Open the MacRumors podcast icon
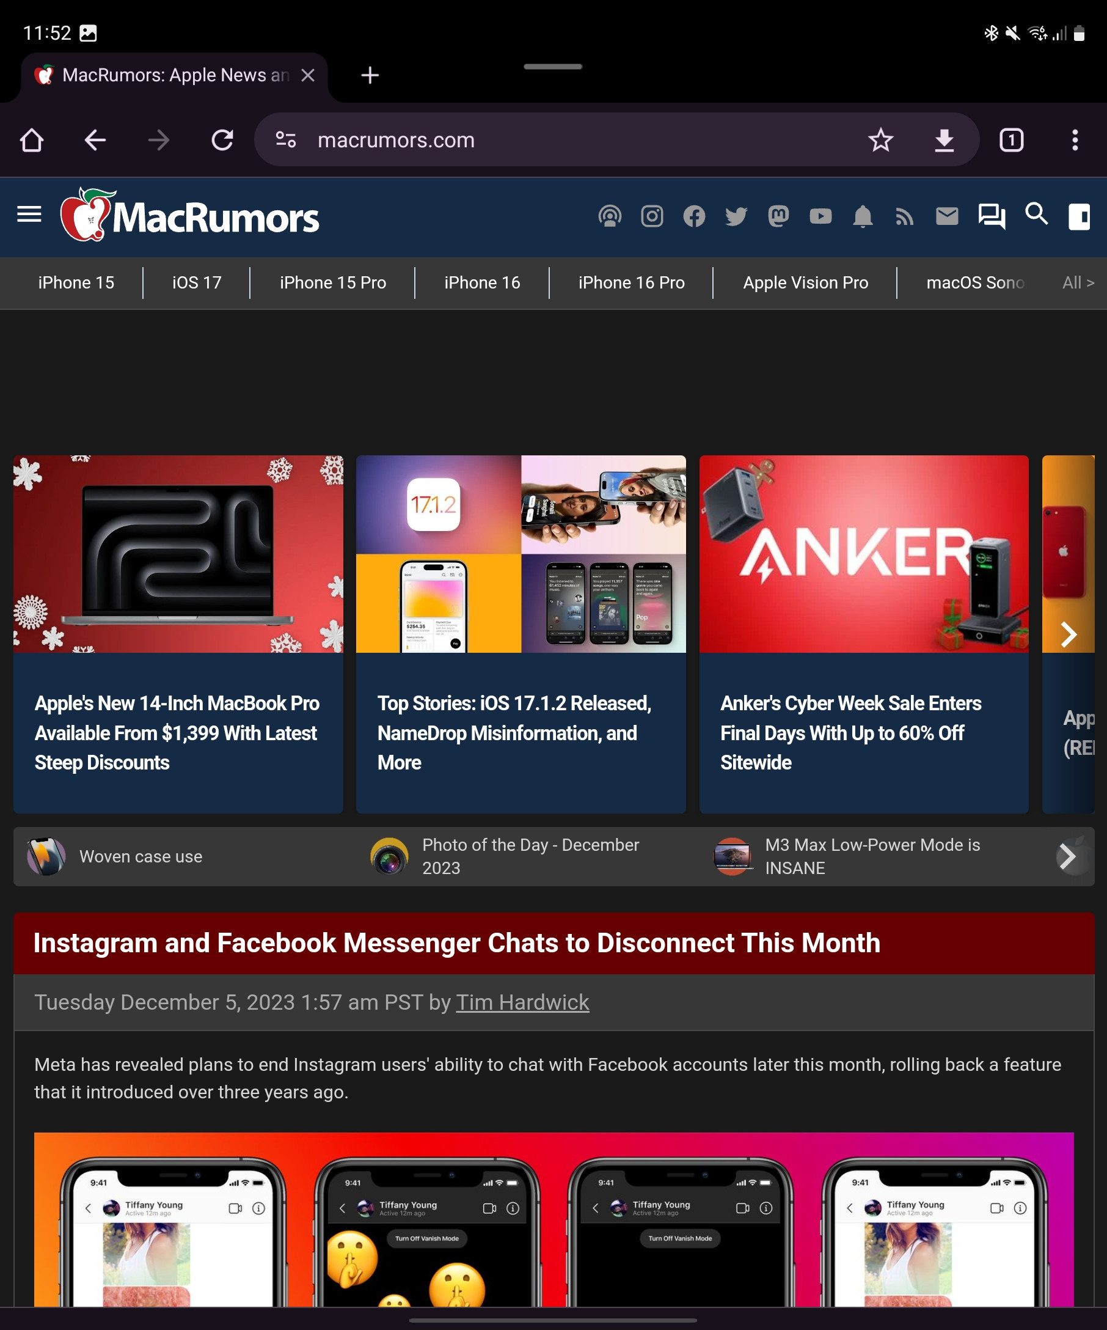The width and height of the screenshot is (1107, 1330). [610, 216]
